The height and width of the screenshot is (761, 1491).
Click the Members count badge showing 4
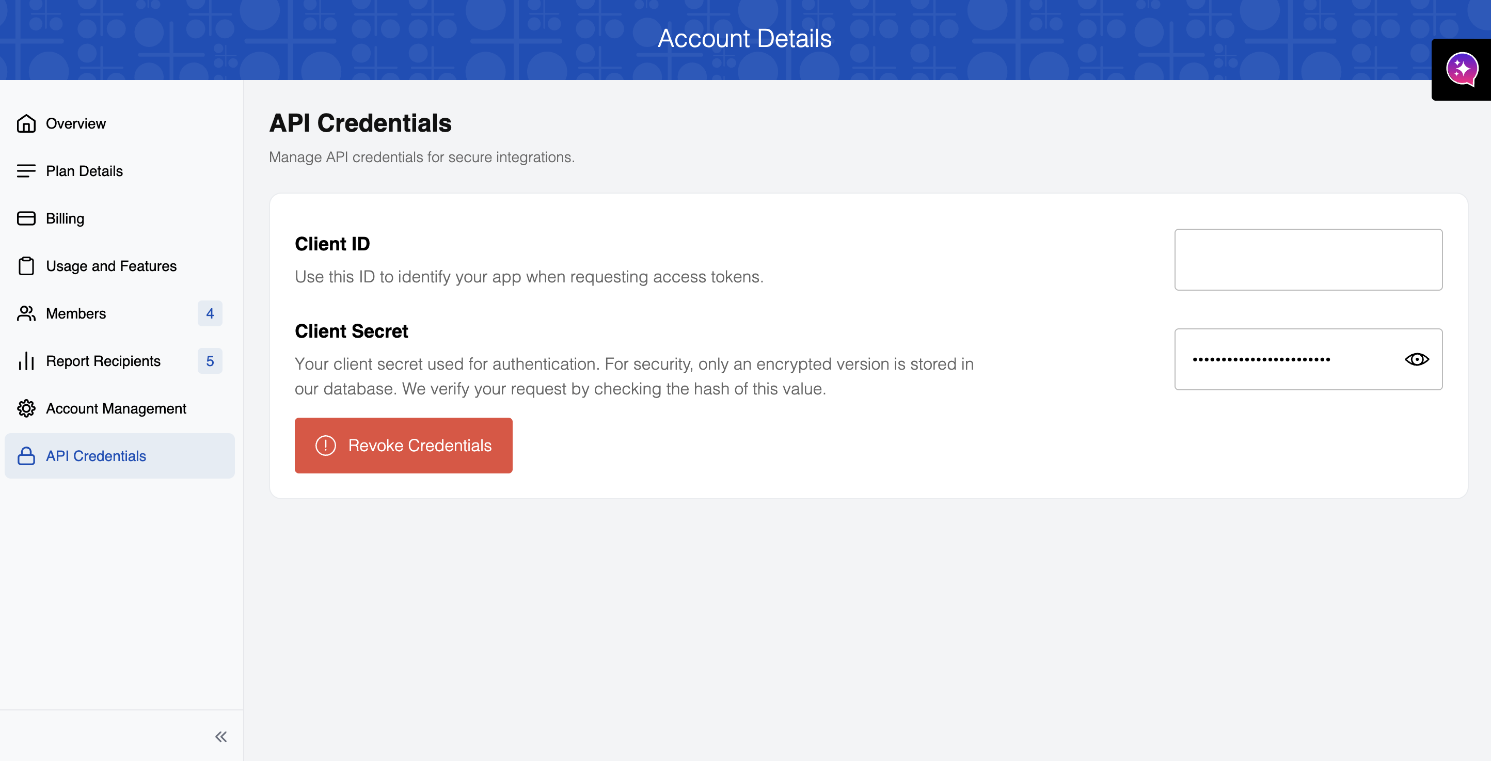click(210, 313)
